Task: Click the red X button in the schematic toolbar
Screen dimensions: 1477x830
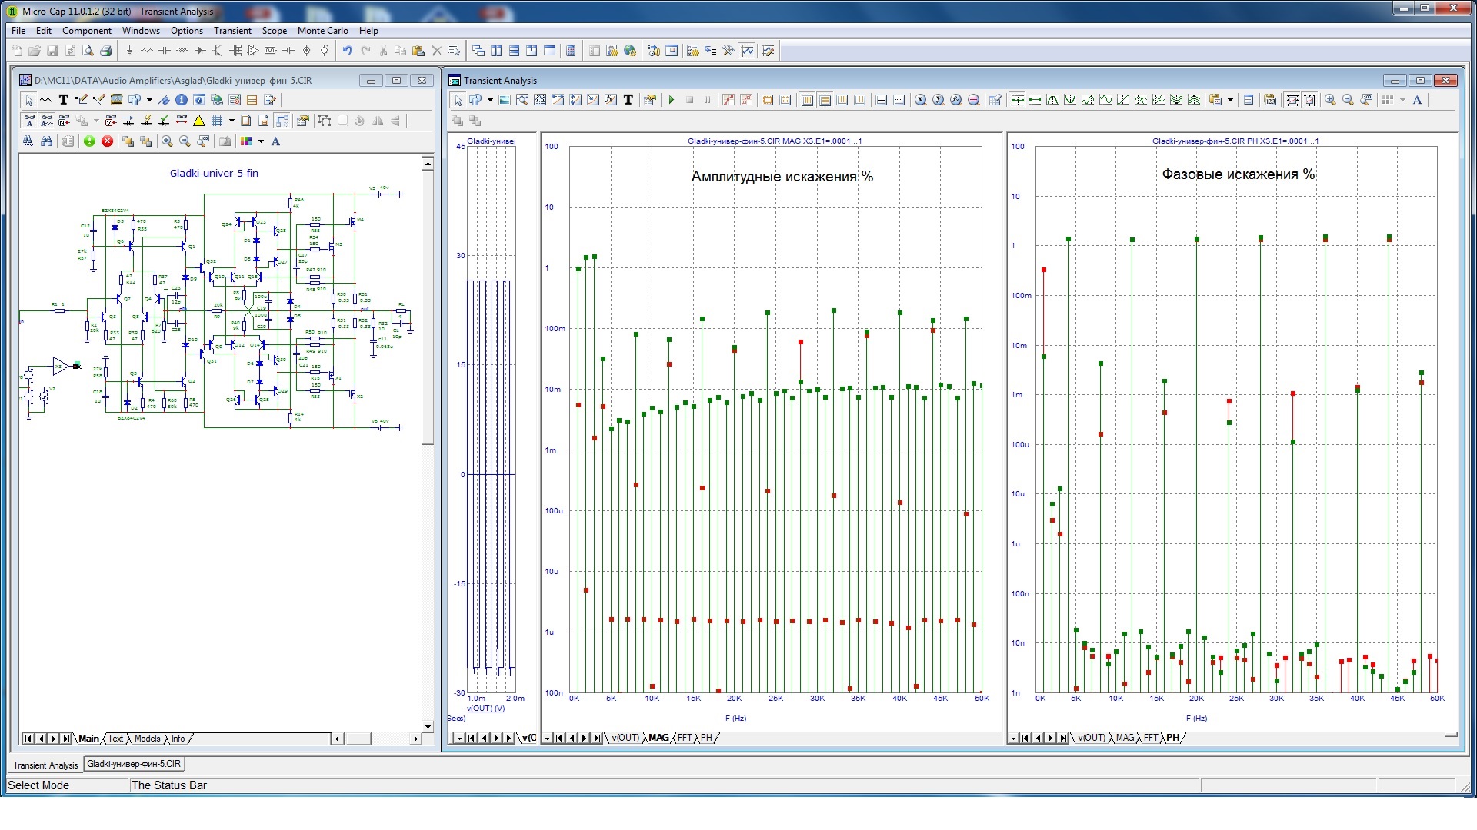Action: (x=107, y=141)
